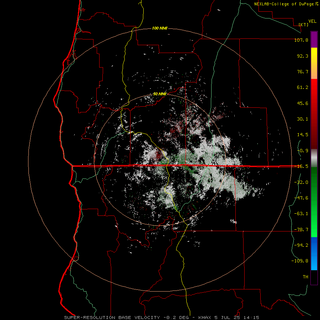Click the 76.7 value on the velocity scale
The height and width of the screenshot is (320, 320).
(x=303, y=71)
